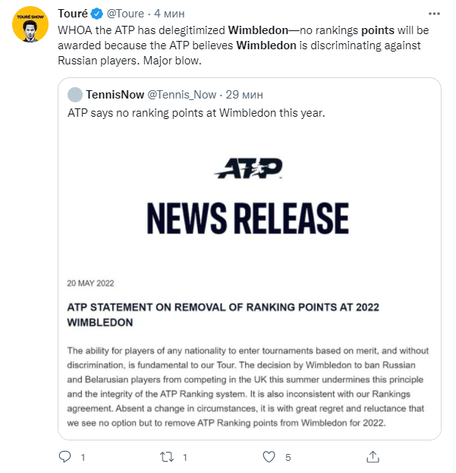456x473 pixels.
Task: Click the ATP logo in the news release
Action: tap(248, 168)
